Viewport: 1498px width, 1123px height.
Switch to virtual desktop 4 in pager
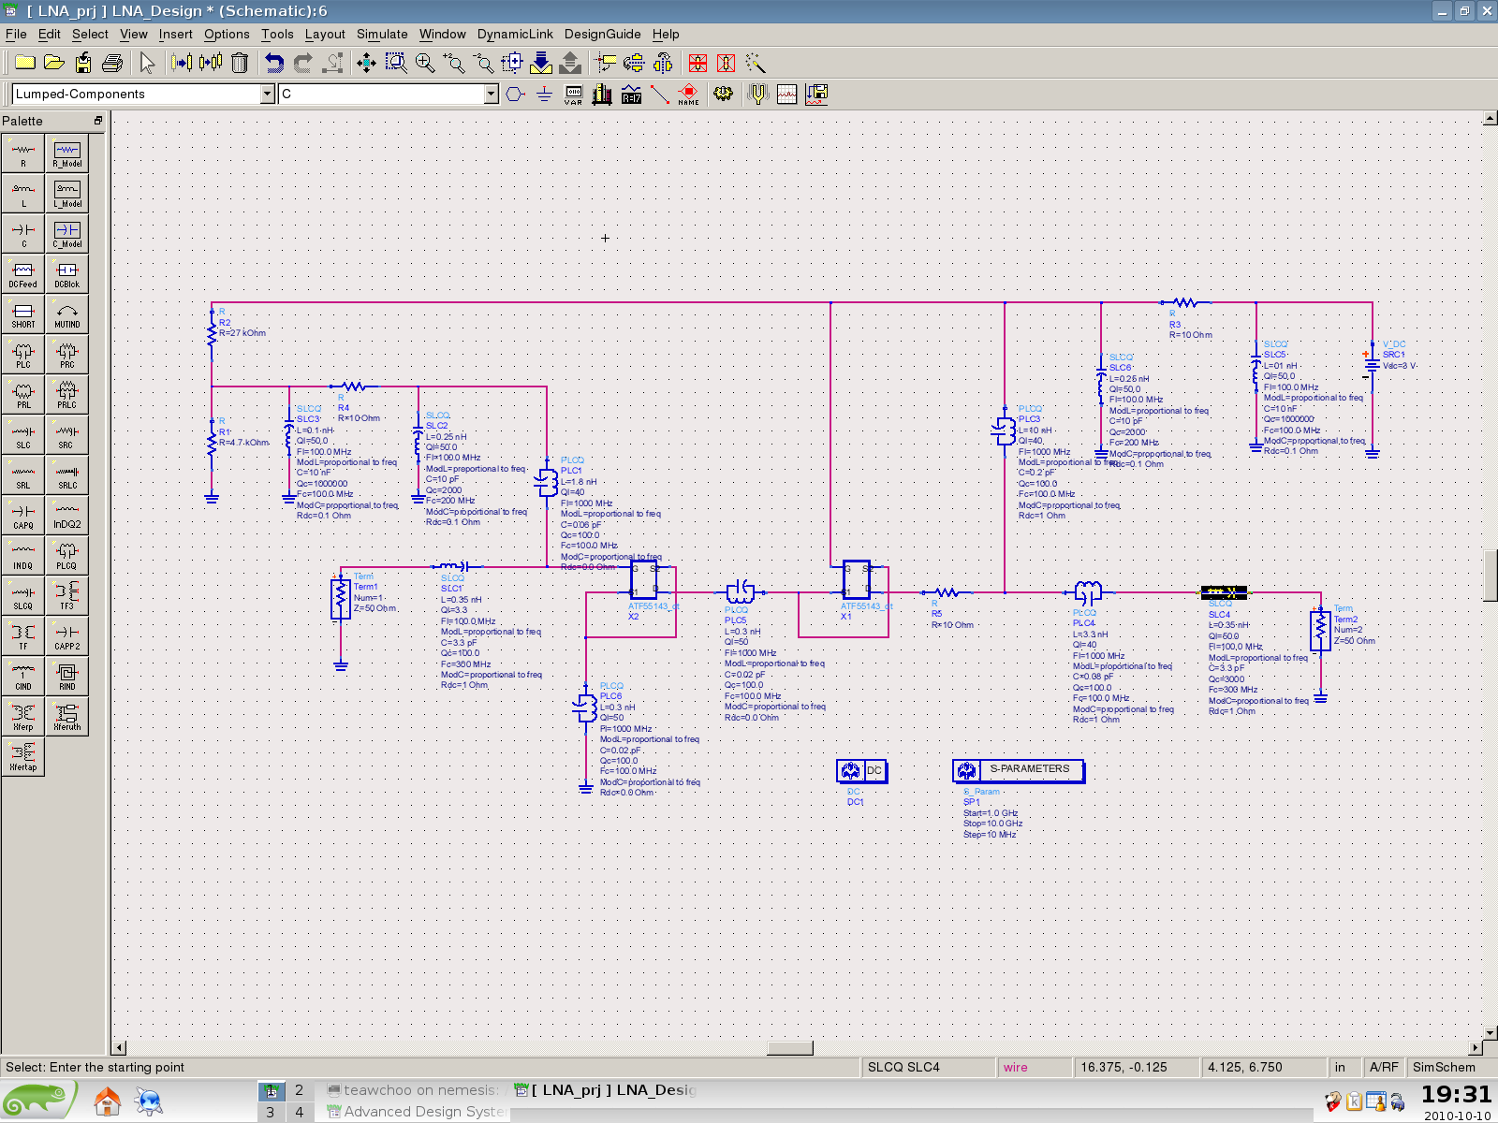coord(300,1112)
